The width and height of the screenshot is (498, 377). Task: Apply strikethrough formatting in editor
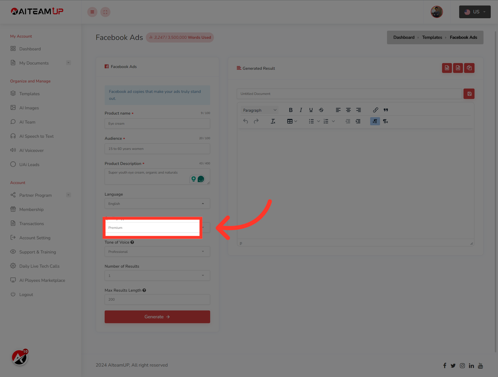[321, 110]
